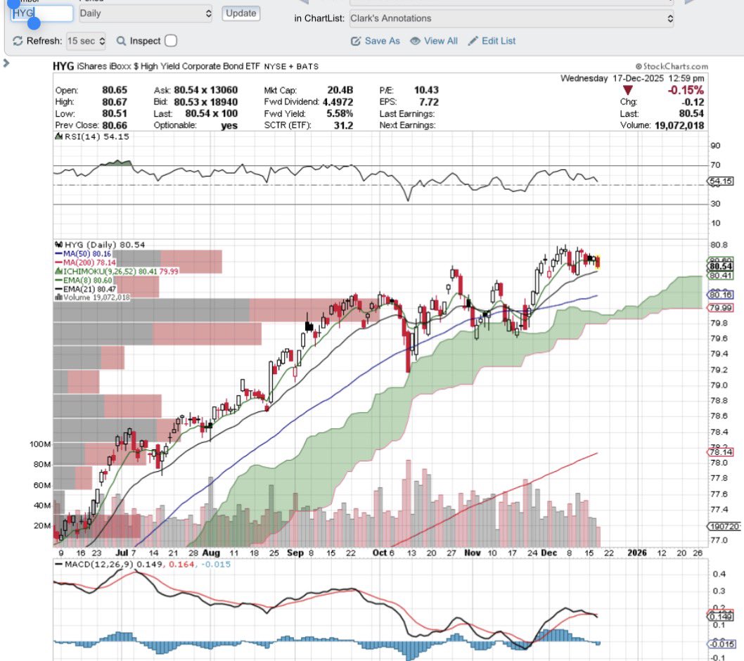Open the Clark's Annotations ChartList dropdown
Viewport: 744px width, 661px height.
coord(511,18)
